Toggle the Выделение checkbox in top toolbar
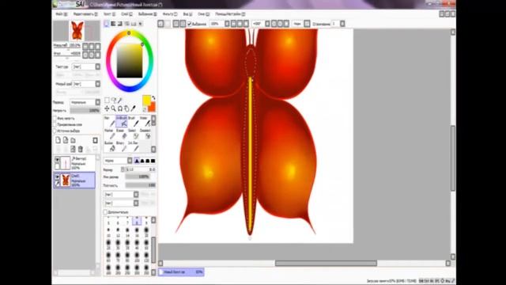506x285 pixels. click(x=190, y=24)
